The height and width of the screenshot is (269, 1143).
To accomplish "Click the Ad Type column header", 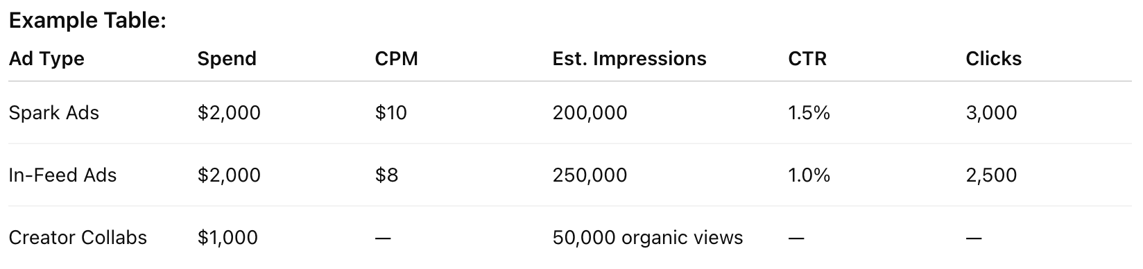I will point(46,59).
